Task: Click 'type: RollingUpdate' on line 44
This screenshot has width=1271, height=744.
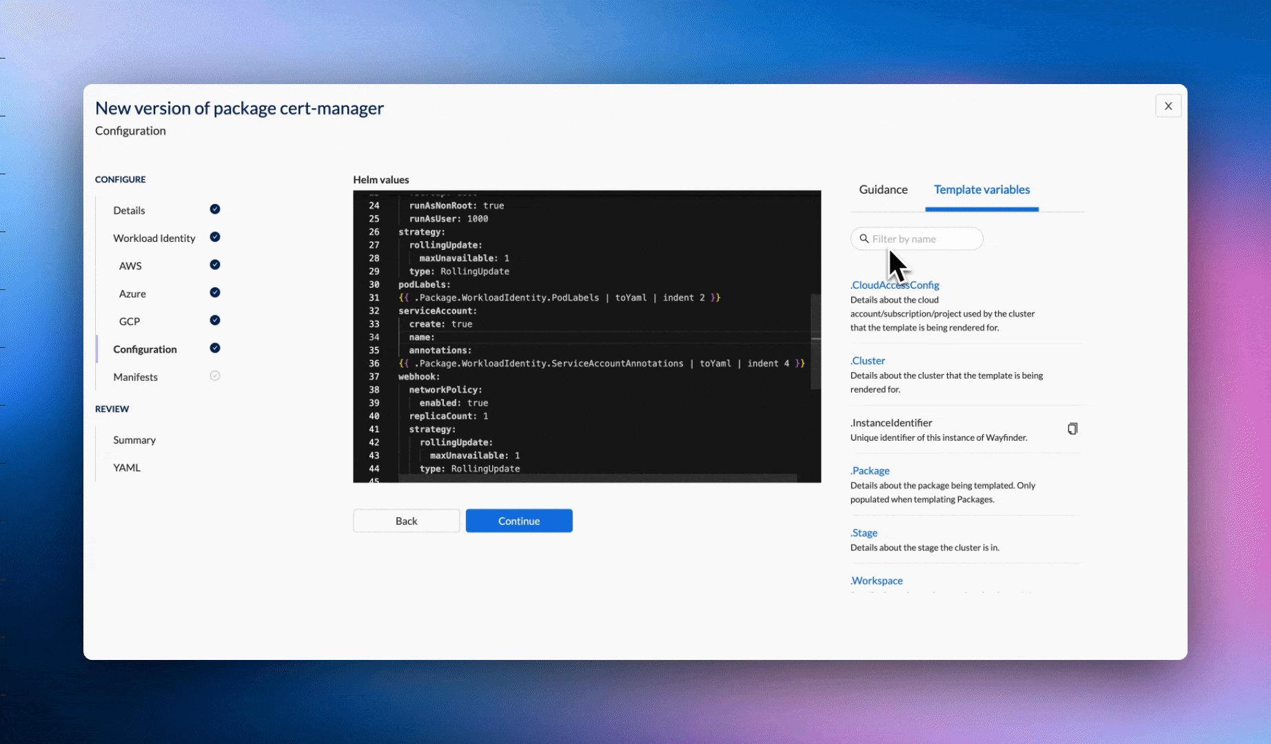Action: click(470, 468)
